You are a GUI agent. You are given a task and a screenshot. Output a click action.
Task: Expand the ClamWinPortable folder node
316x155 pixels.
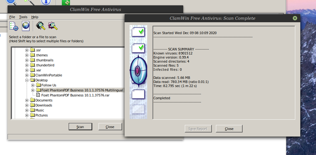27,75
